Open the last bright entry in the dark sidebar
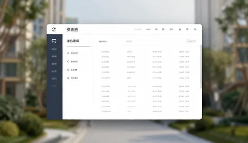The height and width of the screenshot is (143, 248). [54, 78]
